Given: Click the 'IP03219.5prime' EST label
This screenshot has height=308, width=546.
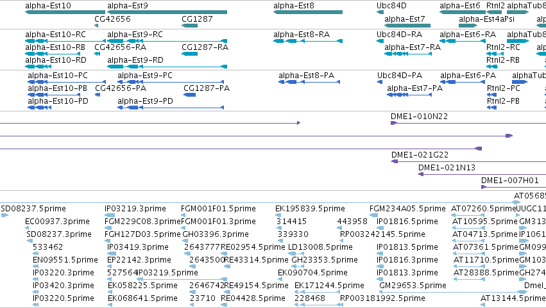Looking at the screenshot, I should 168,273.
